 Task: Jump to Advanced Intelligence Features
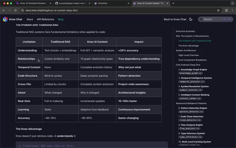coord(191,103)
